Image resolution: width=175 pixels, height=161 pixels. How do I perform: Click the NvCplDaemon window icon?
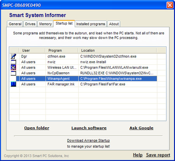14,73
